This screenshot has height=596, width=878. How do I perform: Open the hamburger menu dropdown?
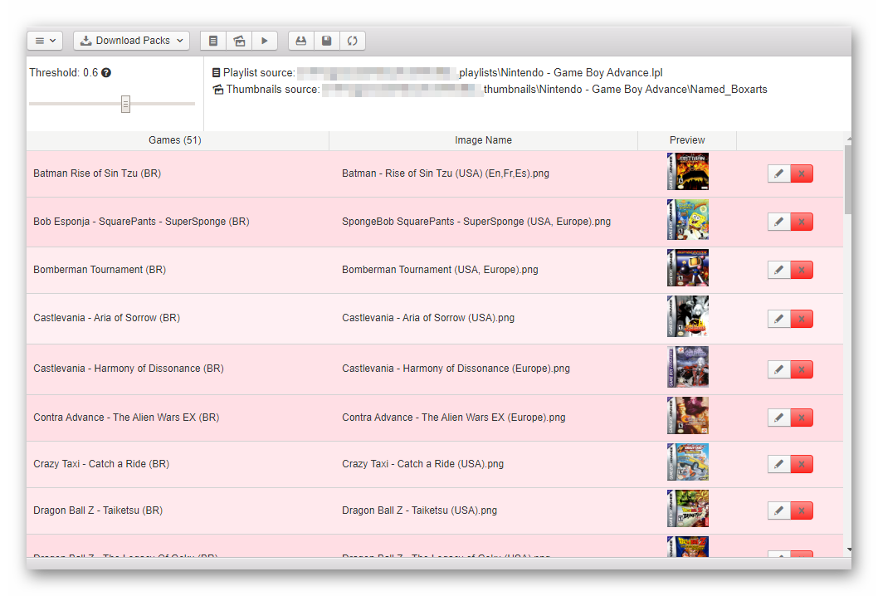pos(45,41)
